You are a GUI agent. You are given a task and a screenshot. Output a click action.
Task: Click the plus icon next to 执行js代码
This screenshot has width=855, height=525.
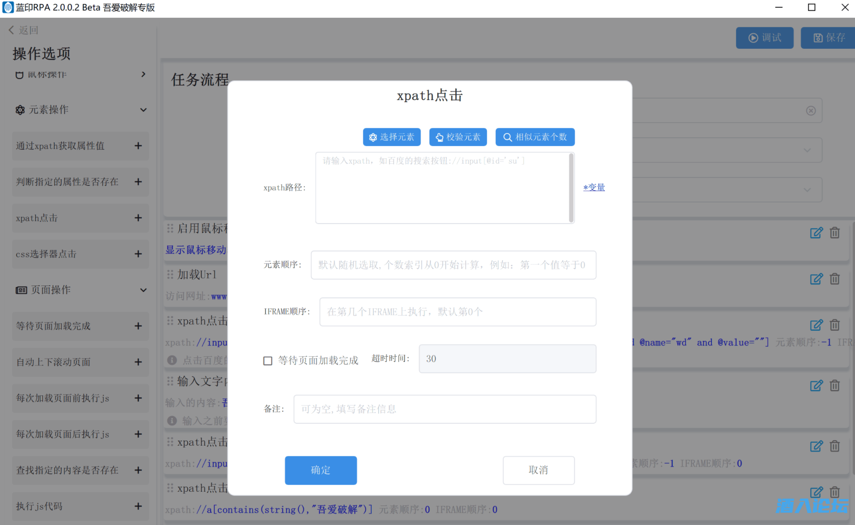click(x=138, y=506)
